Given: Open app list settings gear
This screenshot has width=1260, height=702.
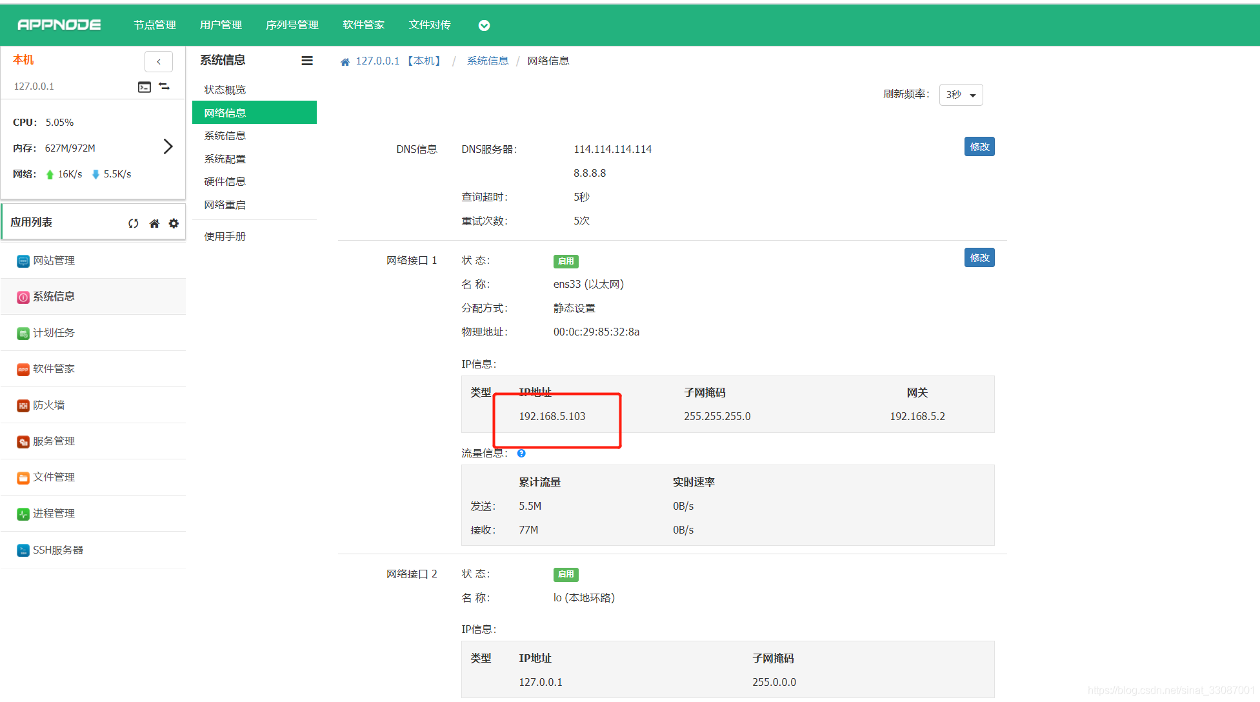Looking at the screenshot, I should [x=174, y=223].
